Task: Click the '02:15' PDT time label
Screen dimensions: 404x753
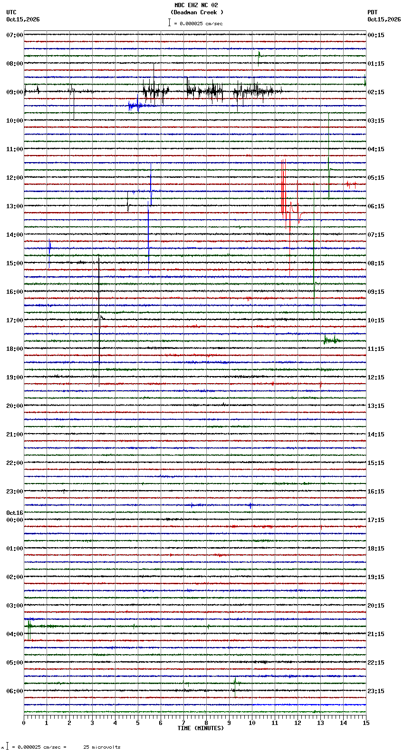Action: click(376, 92)
